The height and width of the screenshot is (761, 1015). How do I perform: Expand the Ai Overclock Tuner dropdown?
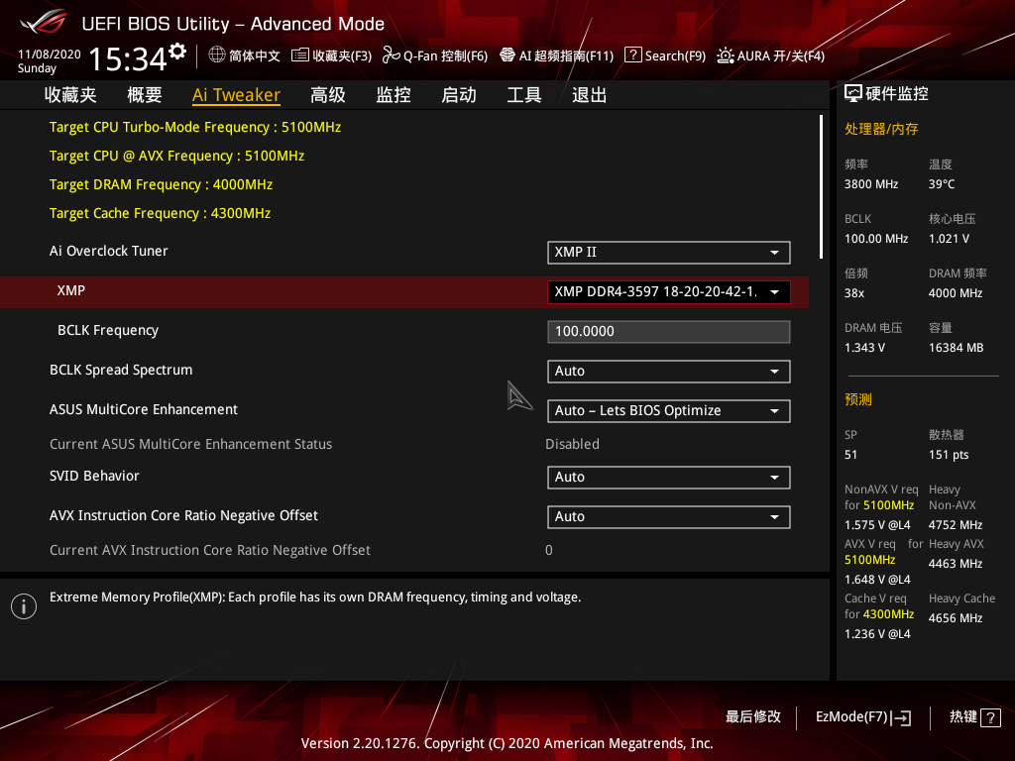click(669, 253)
